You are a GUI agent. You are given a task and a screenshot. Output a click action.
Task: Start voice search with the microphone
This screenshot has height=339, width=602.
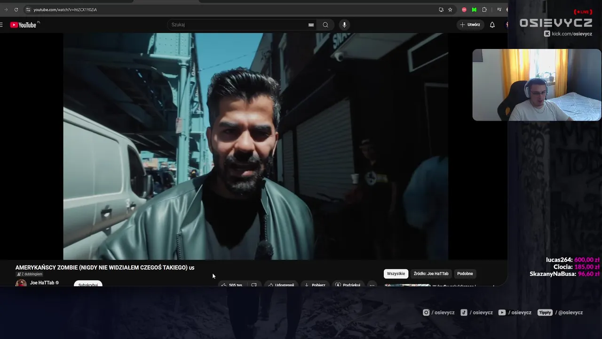(x=344, y=24)
